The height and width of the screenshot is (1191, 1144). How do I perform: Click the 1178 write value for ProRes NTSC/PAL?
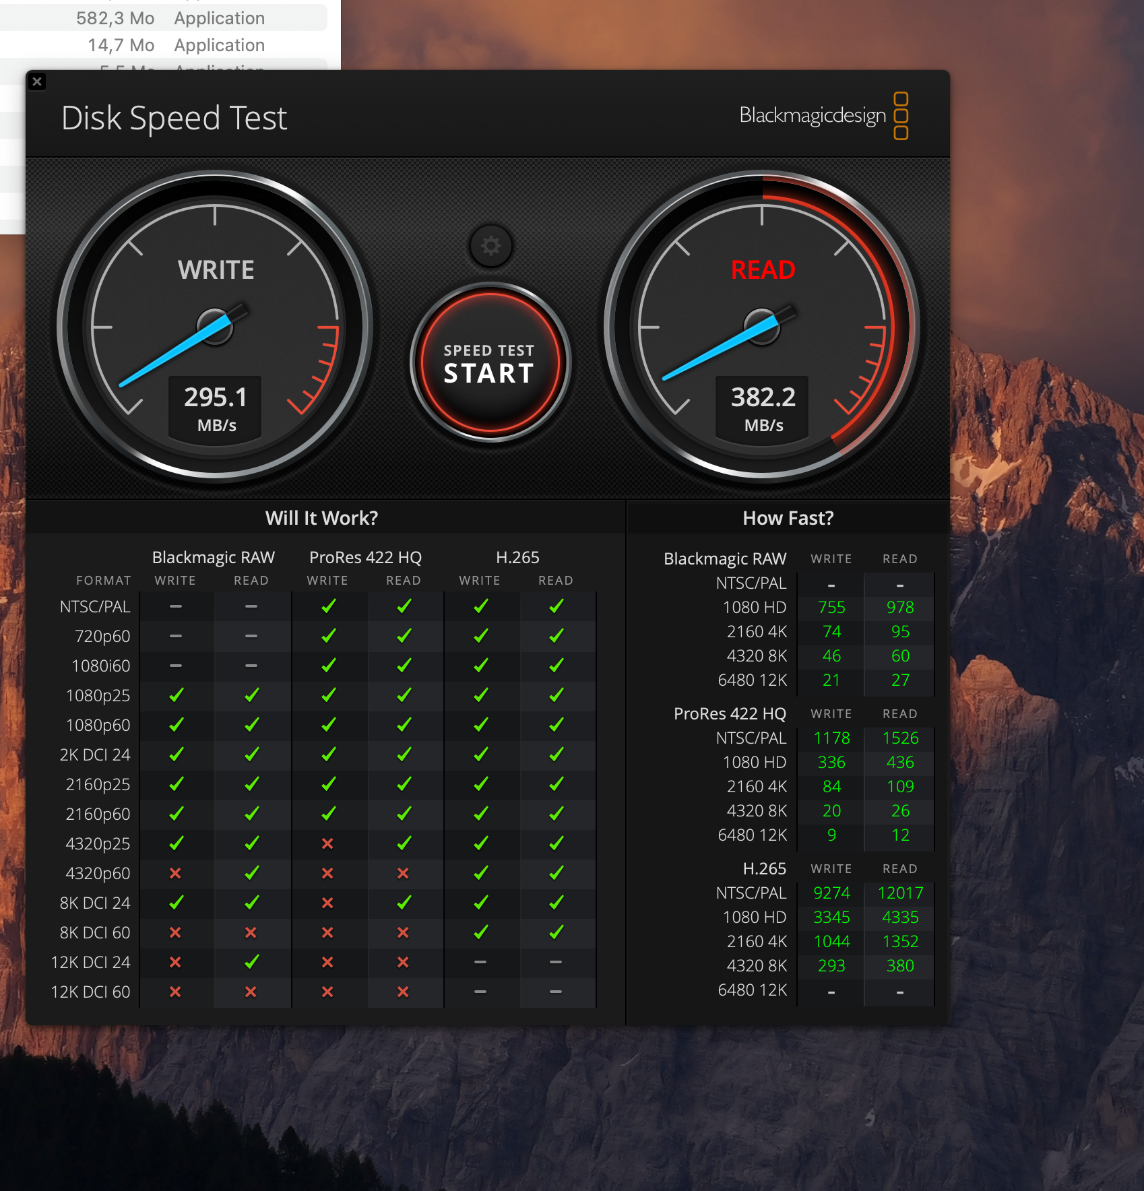coord(831,738)
